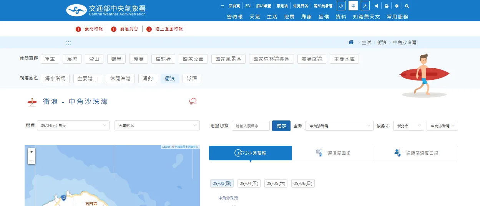Screen dimensions: 480x206
Task: Open the share icon in header
Action: pyautogui.click(x=376, y=6)
